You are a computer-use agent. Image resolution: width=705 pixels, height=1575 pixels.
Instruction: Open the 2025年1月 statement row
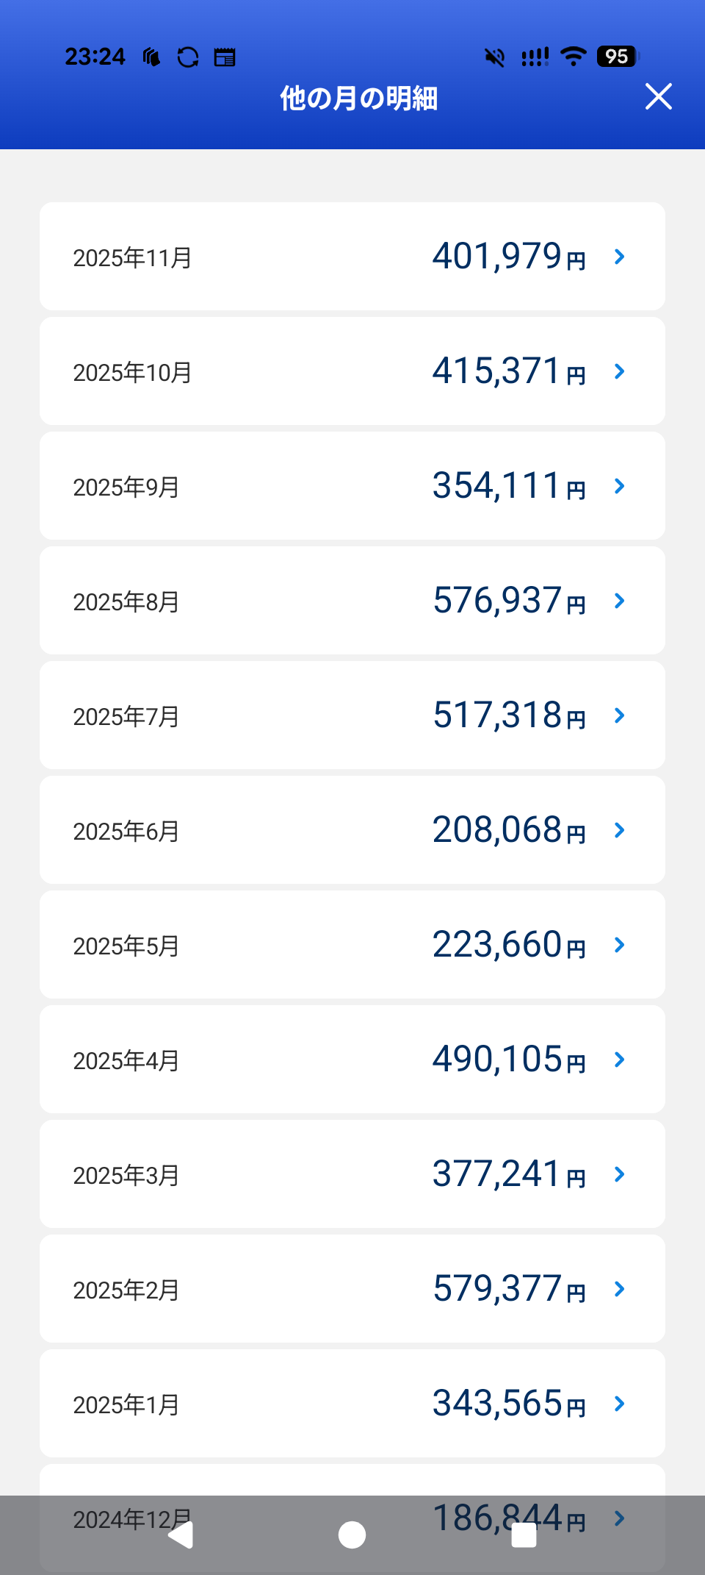[352, 1404]
